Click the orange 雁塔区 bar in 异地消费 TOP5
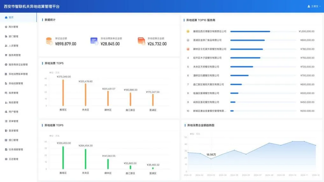The image size is (324, 182). 63,92
